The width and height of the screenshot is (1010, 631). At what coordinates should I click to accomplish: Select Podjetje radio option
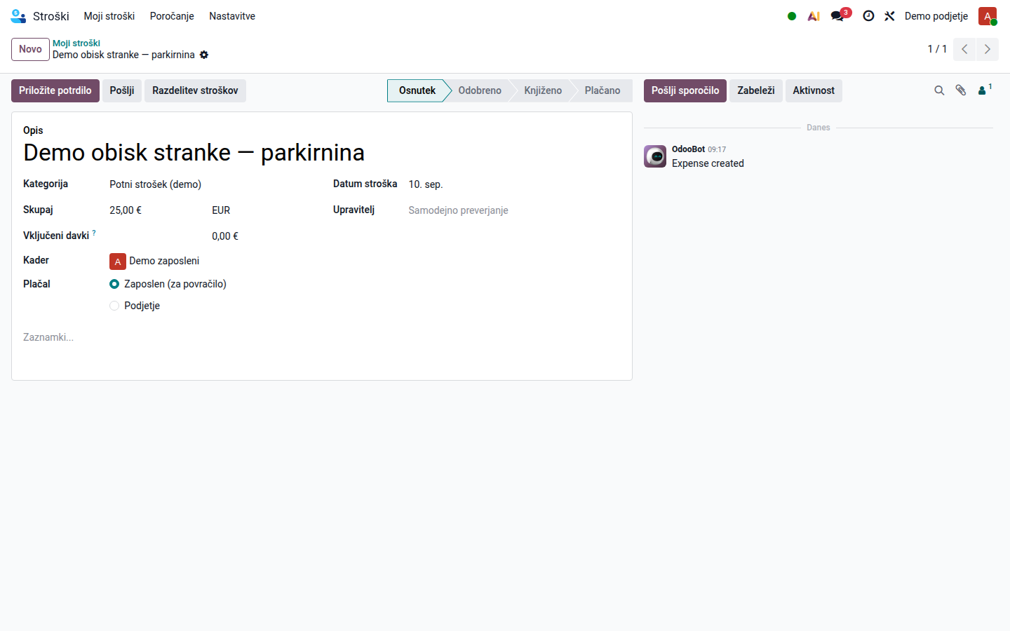point(114,306)
